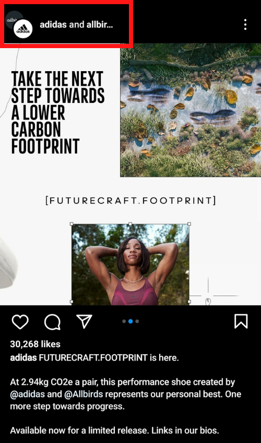Open comments with the speech bubble icon
The height and width of the screenshot is (443, 261).
coord(52,322)
